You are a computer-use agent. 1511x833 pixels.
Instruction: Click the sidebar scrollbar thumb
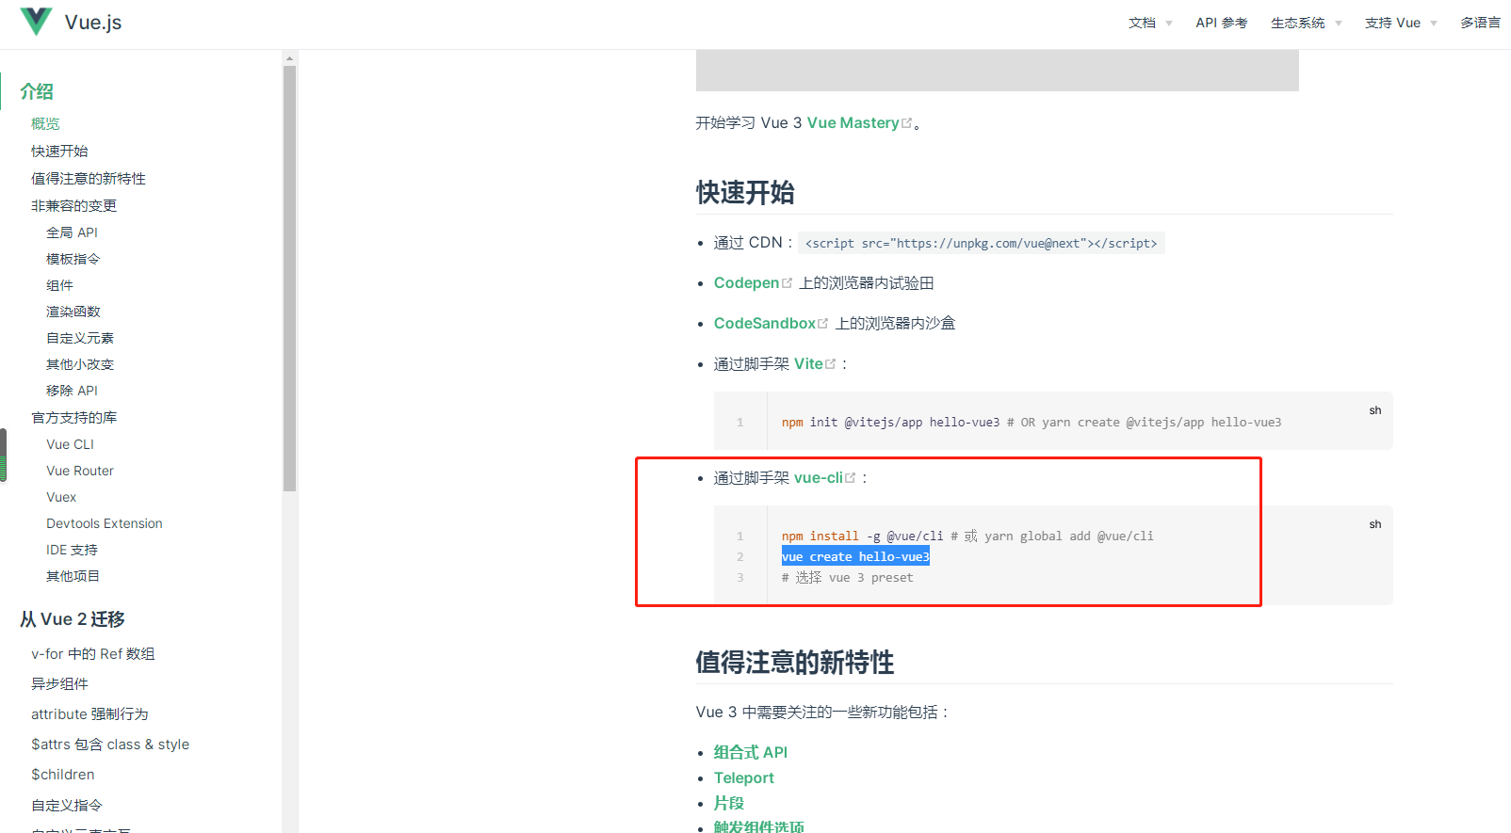[x=289, y=278]
